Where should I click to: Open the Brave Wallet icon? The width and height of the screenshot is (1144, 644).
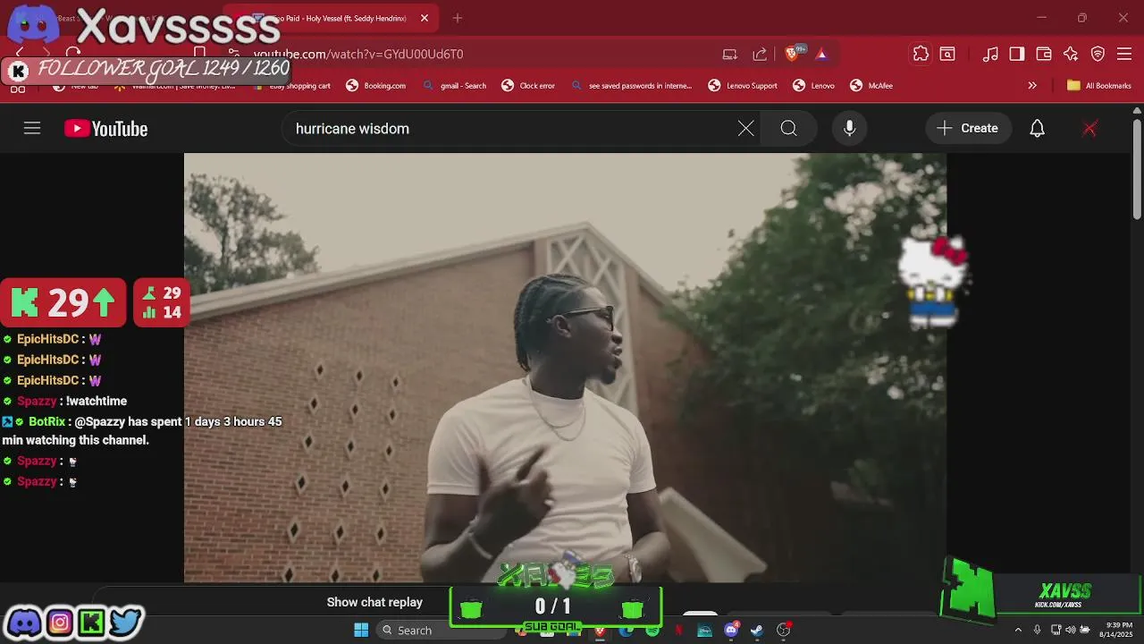(1044, 54)
